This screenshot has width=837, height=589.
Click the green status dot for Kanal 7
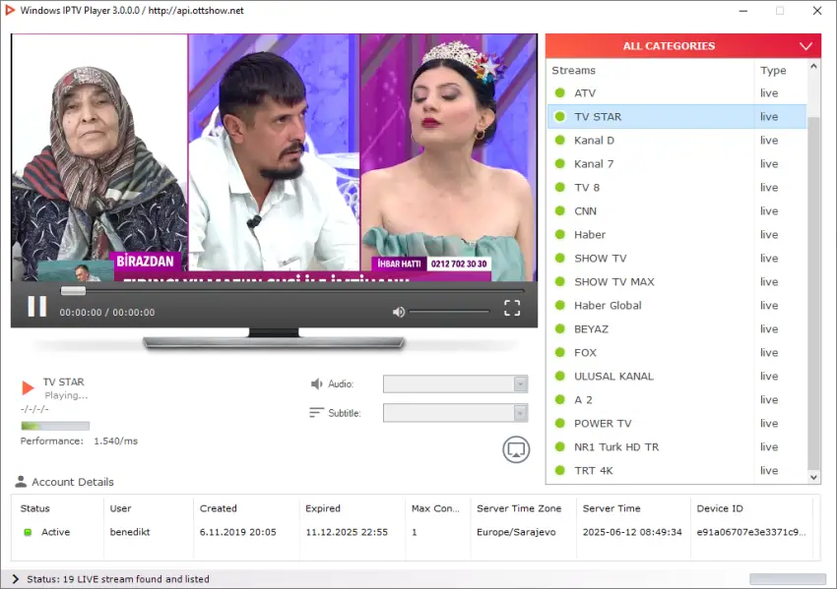click(560, 163)
